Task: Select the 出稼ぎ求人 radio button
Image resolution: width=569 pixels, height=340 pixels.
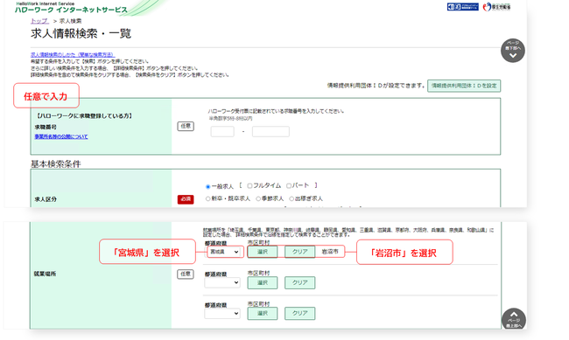Action: click(292, 198)
